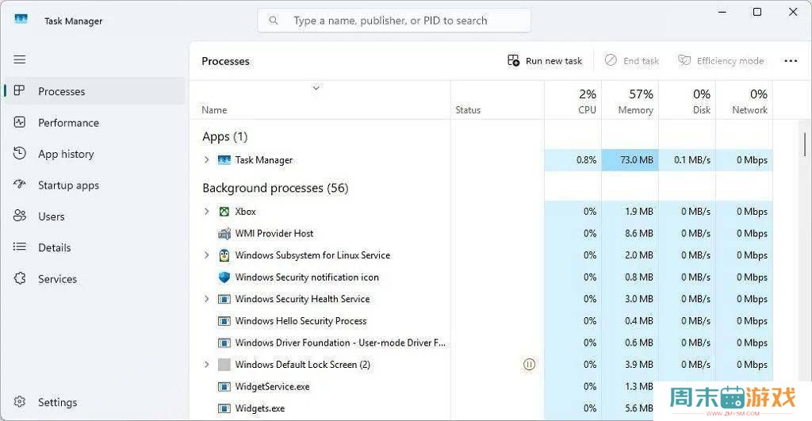Expand Windows Default Lock Screen group
The height and width of the screenshot is (421, 812).
(x=207, y=365)
